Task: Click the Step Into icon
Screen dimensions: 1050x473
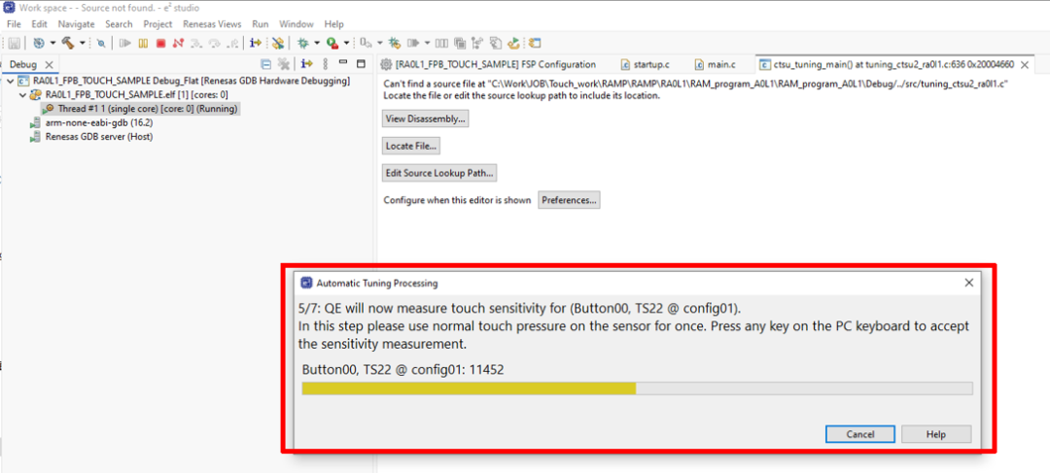Action: [196, 43]
